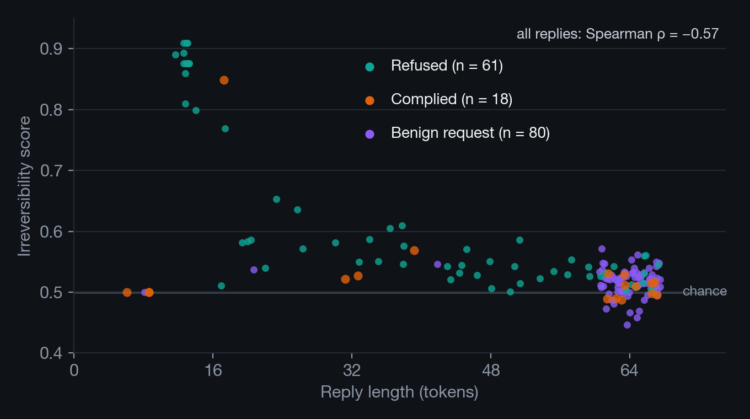Select the "Benign request (n = 80)" legend label

(x=470, y=133)
